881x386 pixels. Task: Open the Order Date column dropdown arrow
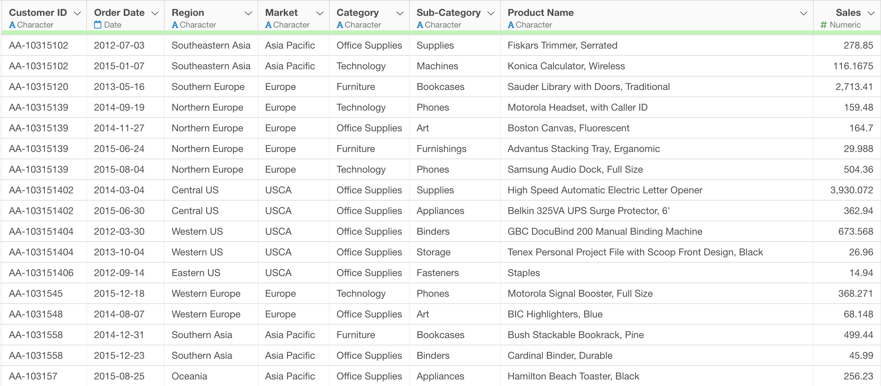(155, 13)
